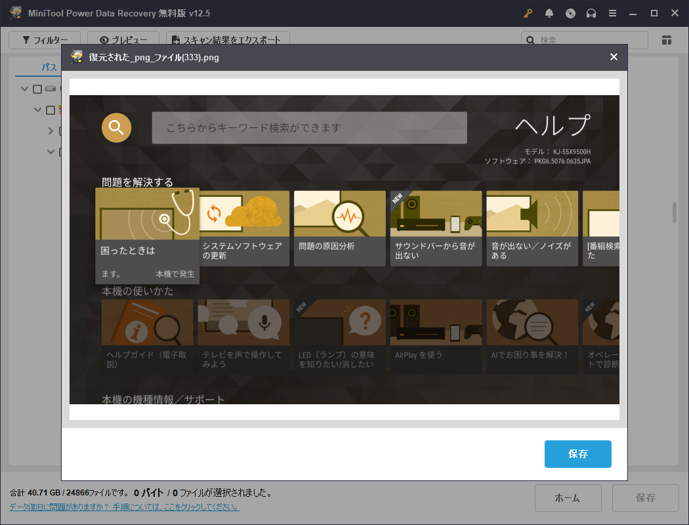Open the data recovery help link
This screenshot has width=689, height=525.
(x=125, y=507)
